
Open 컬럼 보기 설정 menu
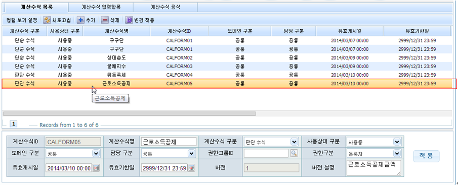pyautogui.click(x=22, y=20)
